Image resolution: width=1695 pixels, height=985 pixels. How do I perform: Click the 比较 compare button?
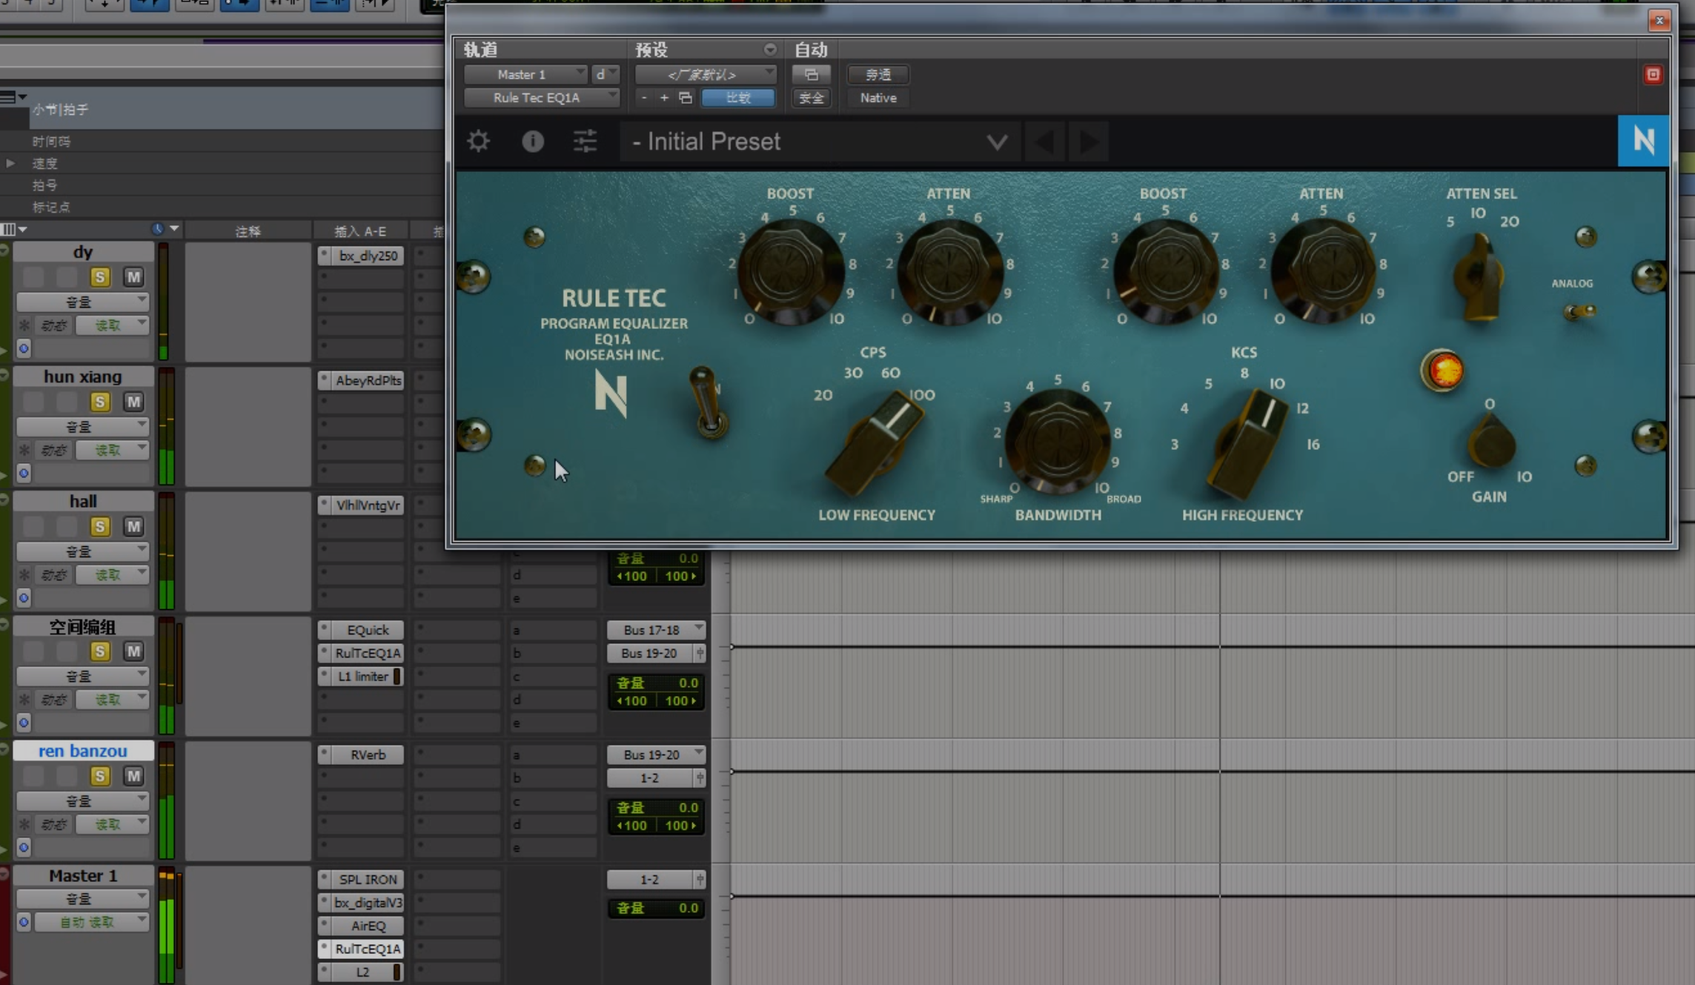[x=737, y=98]
